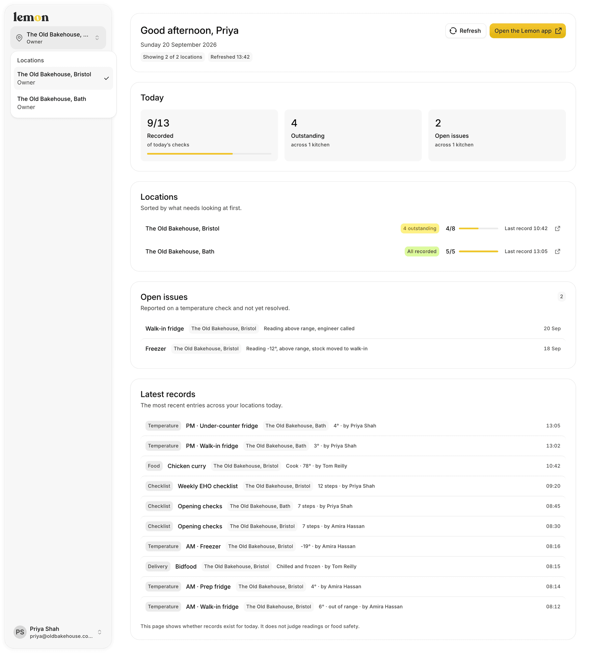The width and height of the screenshot is (590, 653).
Task: Expand the location switcher chevron
Action: pos(97,38)
